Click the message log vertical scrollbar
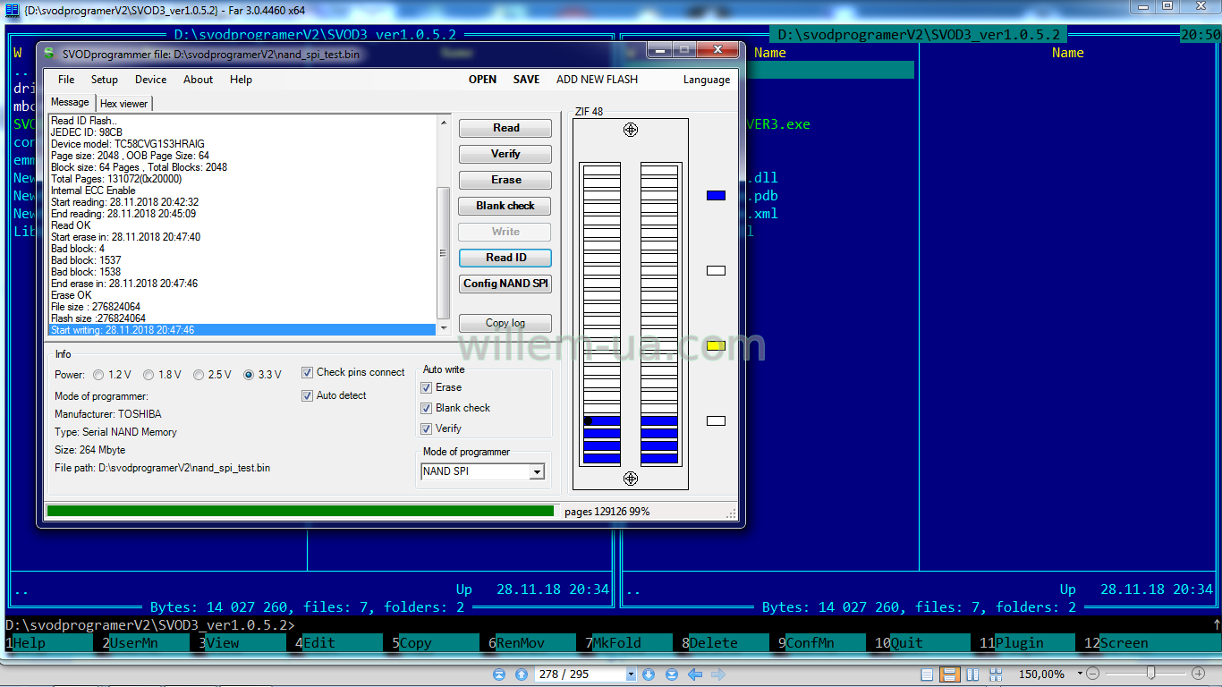The width and height of the screenshot is (1222, 687). click(443, 253)
